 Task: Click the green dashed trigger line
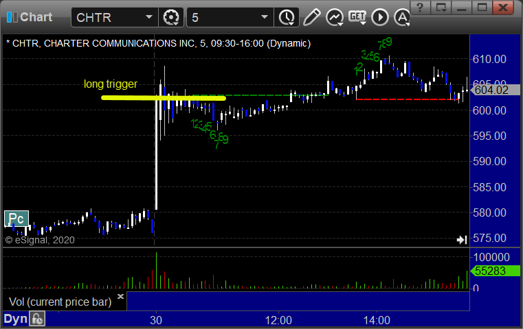(260, 95)
